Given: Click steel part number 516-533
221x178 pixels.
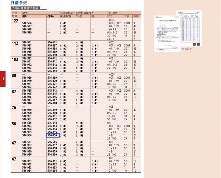Looking at the screenshot, I should 27,58.
